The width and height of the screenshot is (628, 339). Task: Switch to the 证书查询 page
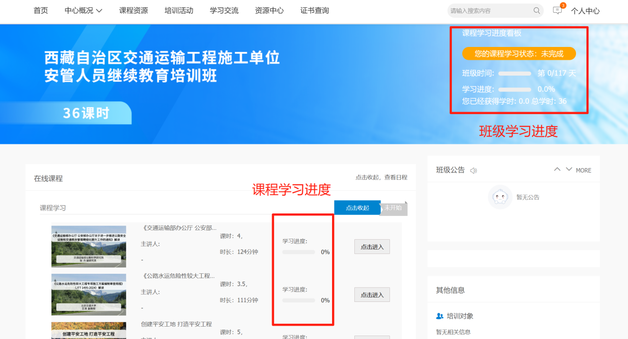(x=314, y=10)
